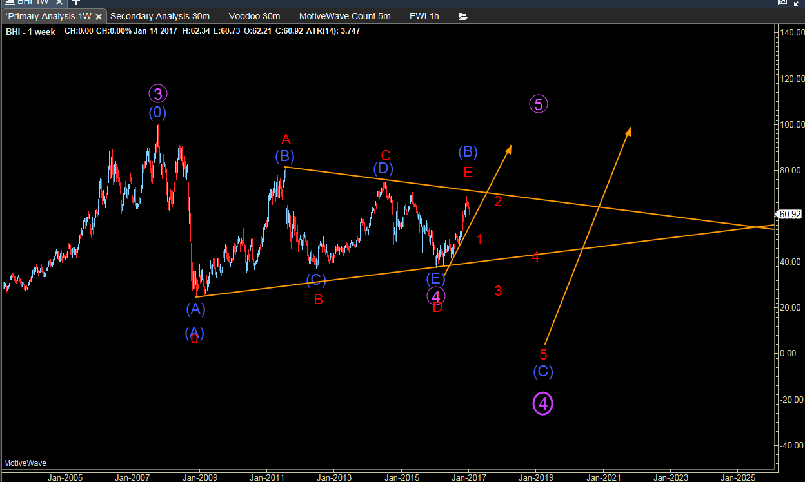The image size is (805, 482).
Task: Select the red 1 wave label
Action: (x=479, y=240)
